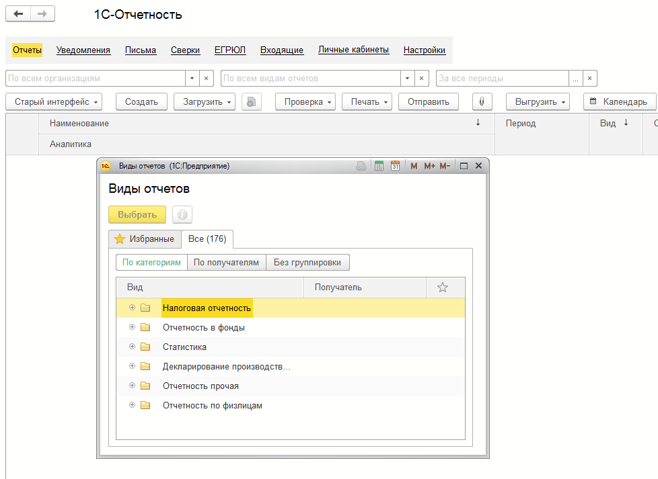Click the За все периоды input field
Screen dimensions: 658x479
pos(503,79)
